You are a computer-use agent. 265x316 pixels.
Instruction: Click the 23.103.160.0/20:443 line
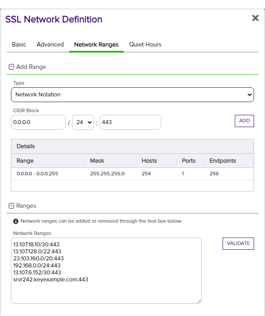(x=38, y=259)
